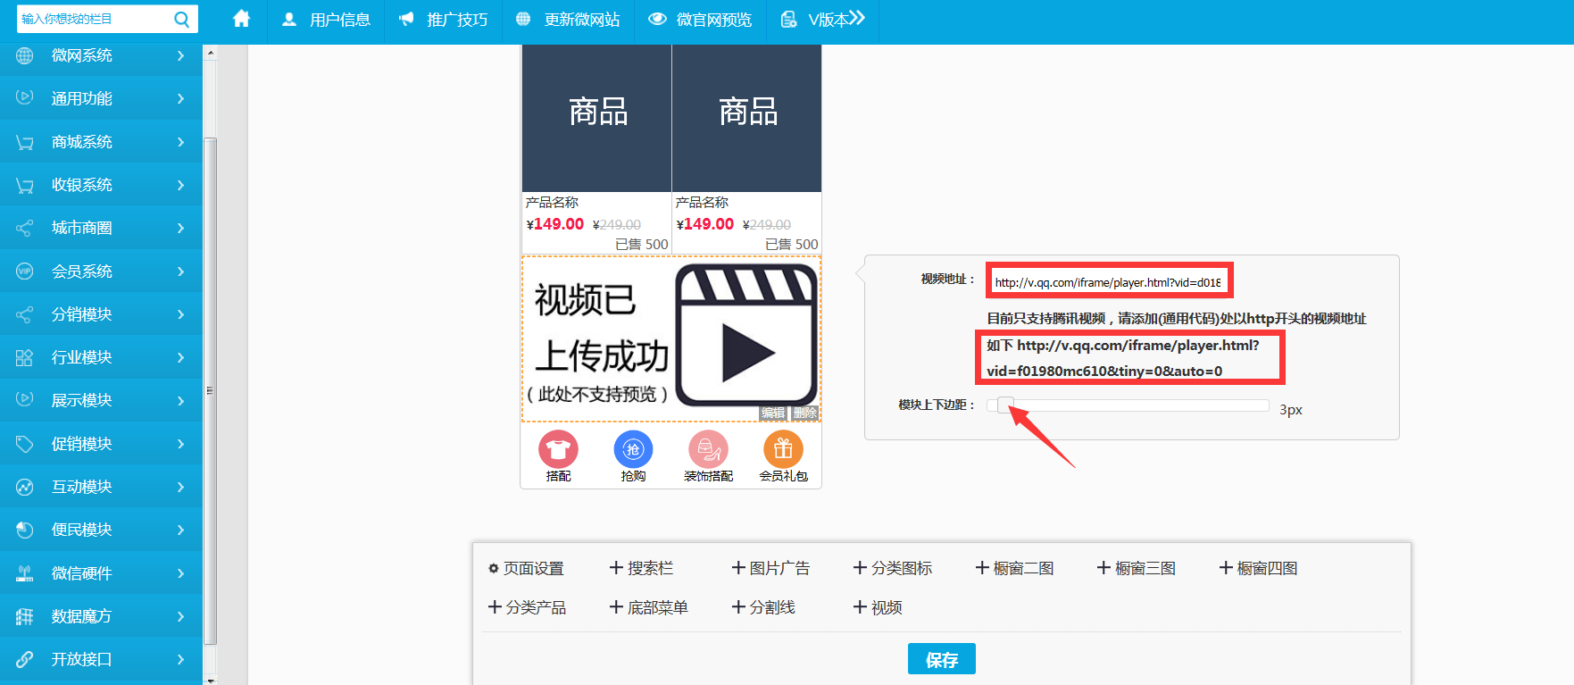Click the home icon in top bar
Viewport: 1574px width, 685px height.
(241, 19)
